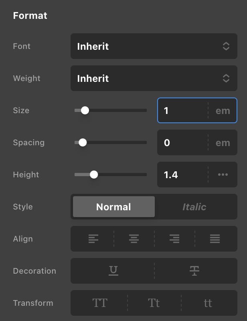The height and width of the screenshot is (321, 247).
Task: Switch font style to Italic
Action: coord(194,207)
